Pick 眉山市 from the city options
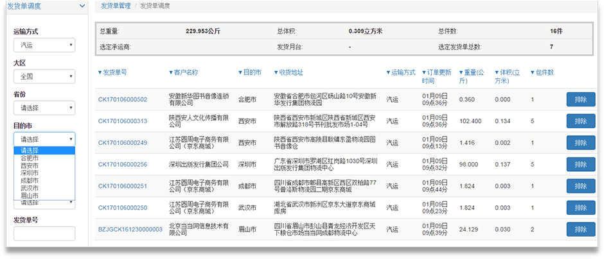The image size is (604, 259). pos(30,196)
